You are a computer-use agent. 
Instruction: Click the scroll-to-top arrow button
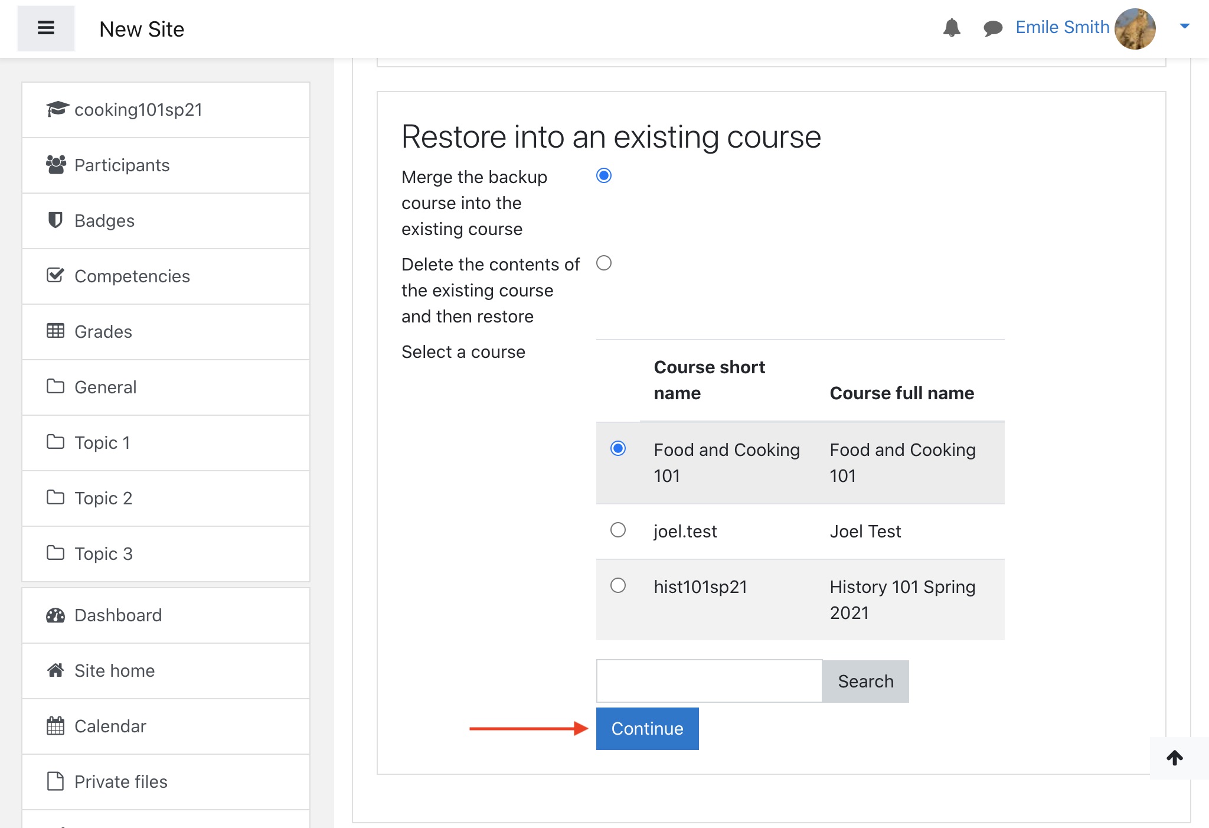tap(1175, 758)
